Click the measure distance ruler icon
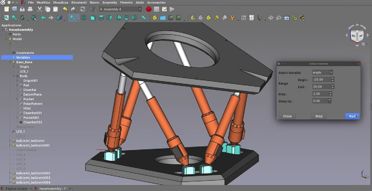372x191 pixels. tap(144, 18)
